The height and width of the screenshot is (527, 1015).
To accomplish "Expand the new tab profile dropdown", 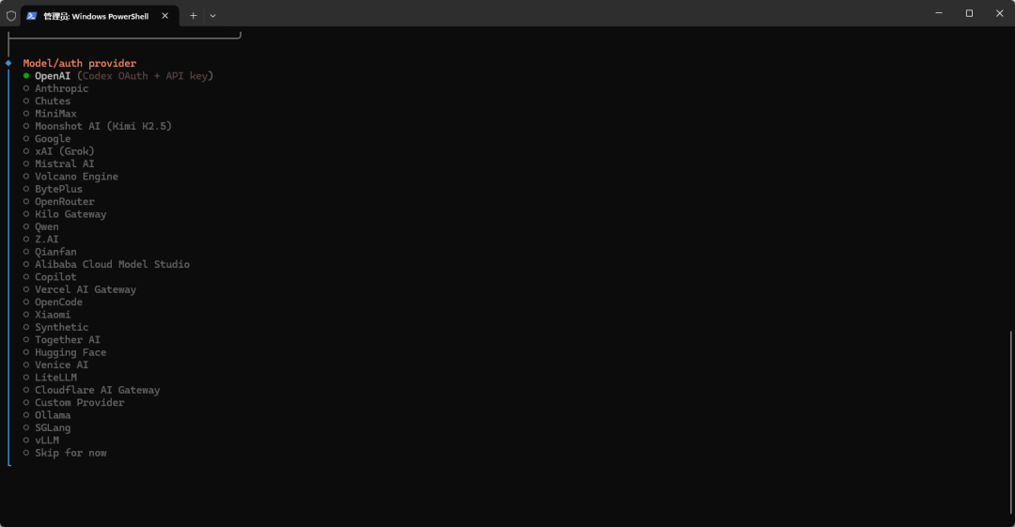I will coord(212,16).
